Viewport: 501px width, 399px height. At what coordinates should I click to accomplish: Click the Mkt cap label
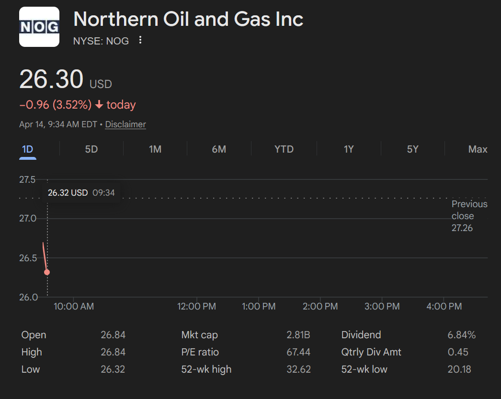pos(199,335)
